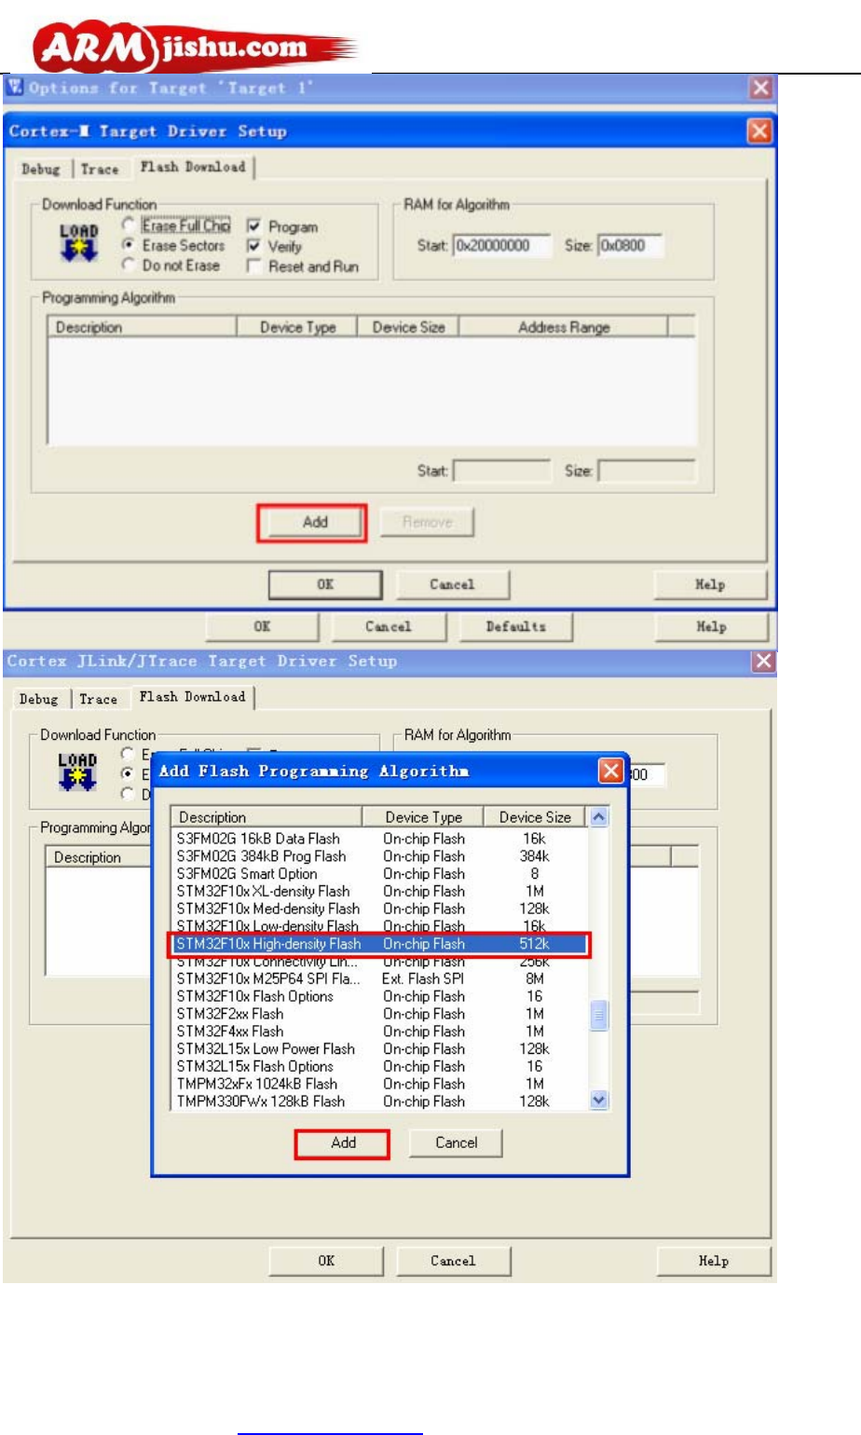
Task: Click Help in Options for Target window
Action: tap(712, 626)
